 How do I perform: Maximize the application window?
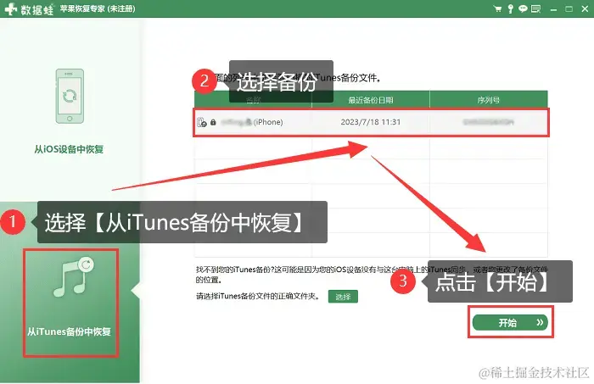(x=569, y=8)
